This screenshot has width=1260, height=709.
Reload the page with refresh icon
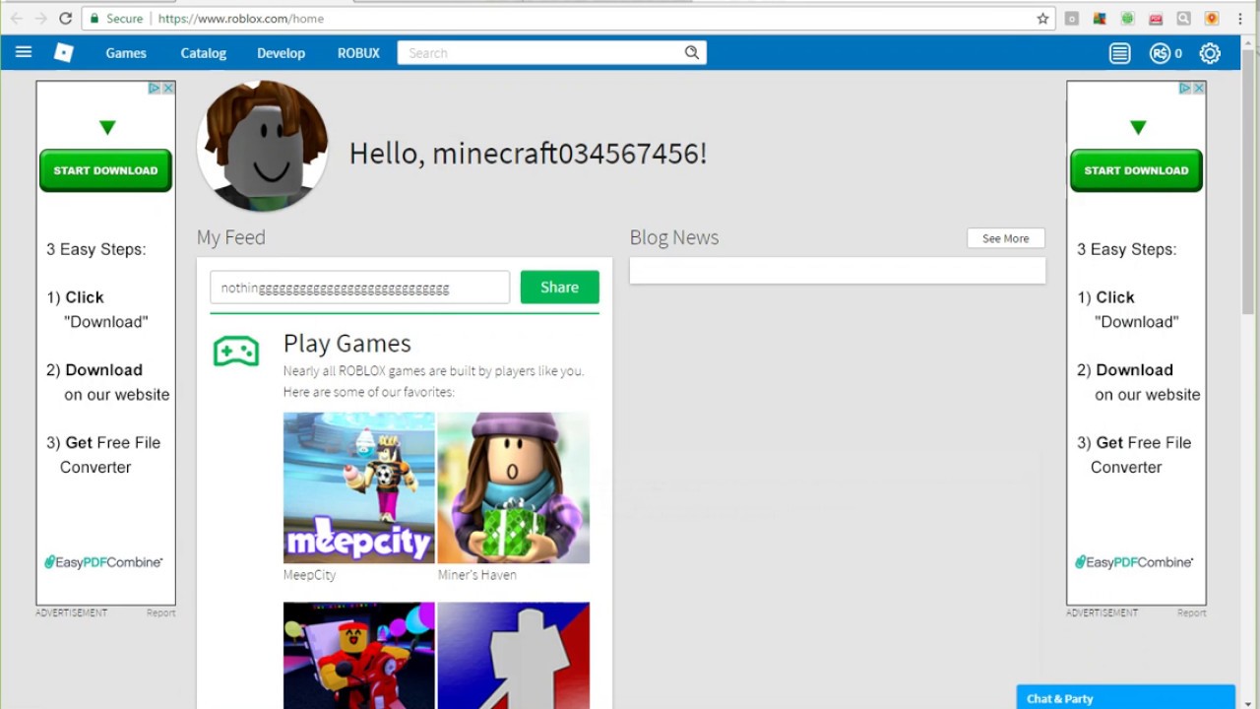coord(65,18)
